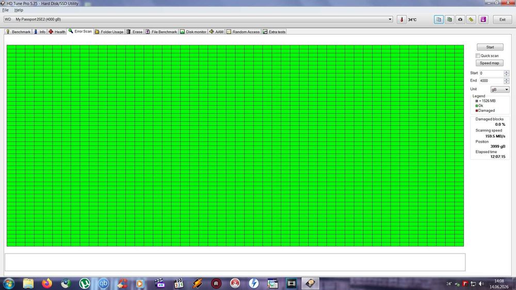Viewport: 516px width, 290px height.
Task: Open the File menu
Action: click(x=6, y=10)
